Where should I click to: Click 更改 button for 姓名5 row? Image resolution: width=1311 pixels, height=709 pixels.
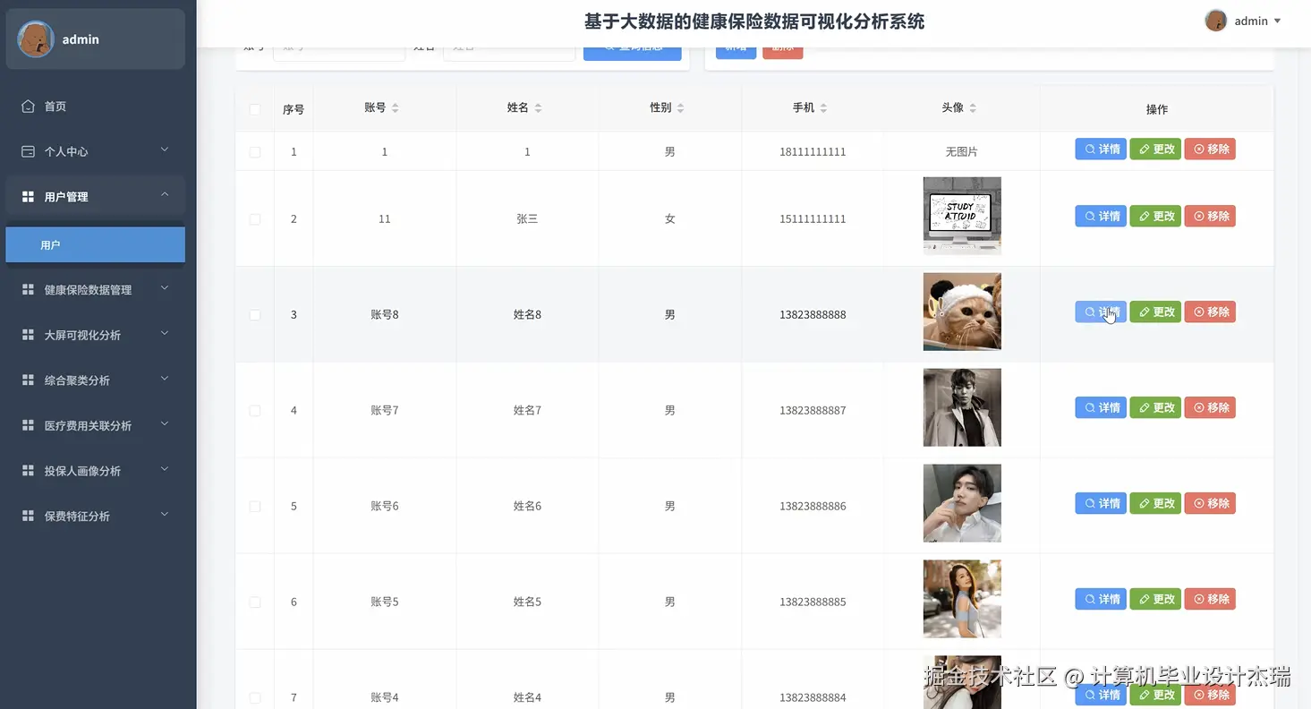(x=1155, y=600)
